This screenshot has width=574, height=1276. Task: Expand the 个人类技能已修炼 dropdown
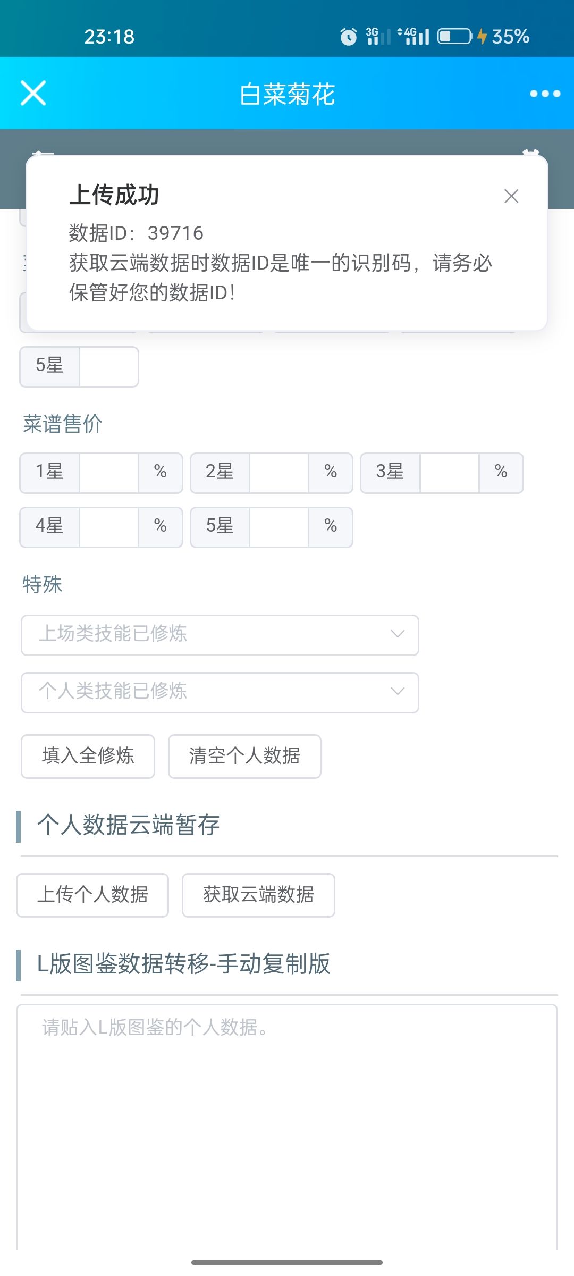coord(220,692)
